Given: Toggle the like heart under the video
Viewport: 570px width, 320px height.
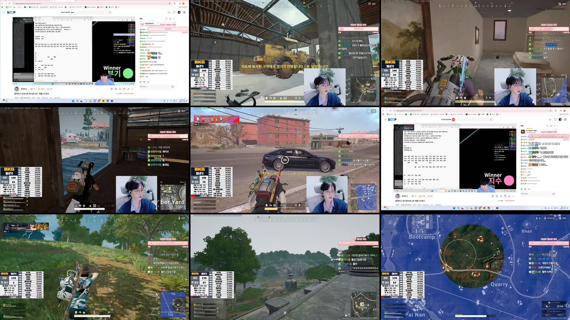Looking at the screenshot, I should (49, 89).
